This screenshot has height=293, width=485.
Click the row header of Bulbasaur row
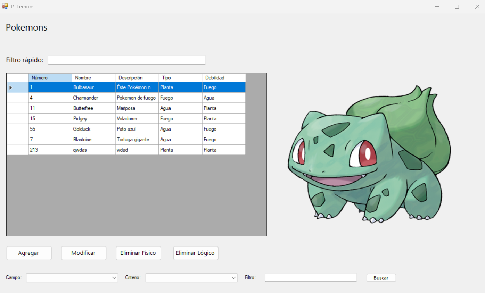18,87
